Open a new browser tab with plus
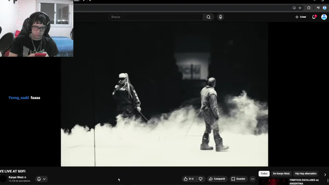 pos(90,1)
